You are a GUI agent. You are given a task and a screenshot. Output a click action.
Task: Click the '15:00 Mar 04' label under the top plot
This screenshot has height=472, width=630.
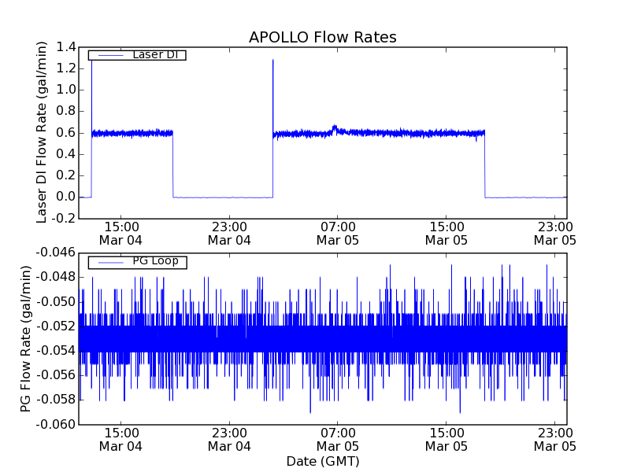pyautogui.click(x=120, y=233)
